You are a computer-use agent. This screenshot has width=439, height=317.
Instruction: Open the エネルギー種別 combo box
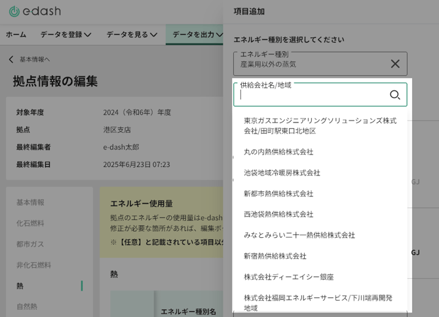[320, 64]
